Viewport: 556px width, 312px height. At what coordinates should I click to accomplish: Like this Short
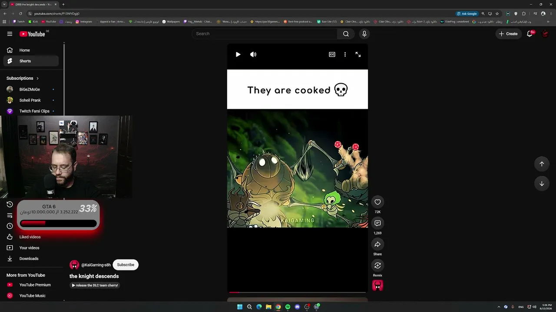tap(377, 202)
